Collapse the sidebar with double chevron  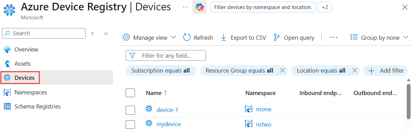click(106, 34)
